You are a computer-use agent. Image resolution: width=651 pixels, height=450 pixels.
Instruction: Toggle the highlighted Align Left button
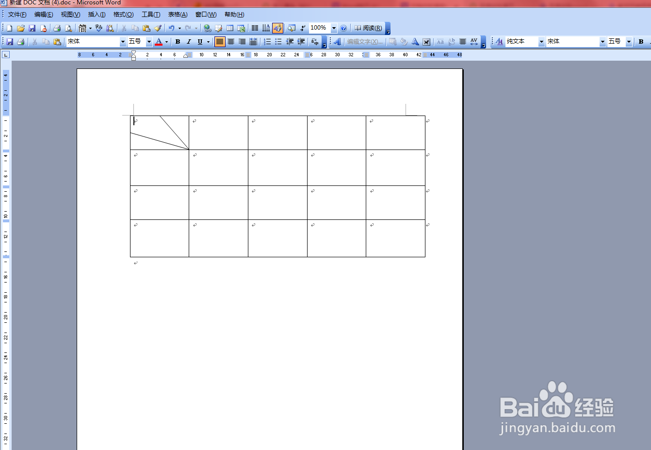(220, 42)
